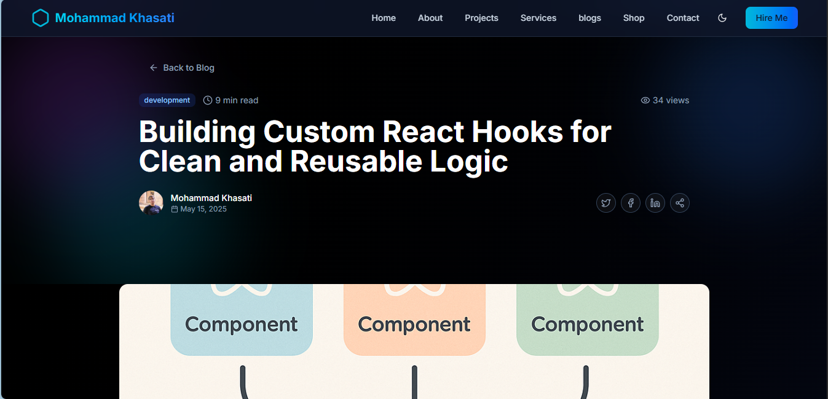Image resolution: width=828 pixels, height=399 pixels.
Task: Toggle dark mode moon icon
Action: click(722, 18)
